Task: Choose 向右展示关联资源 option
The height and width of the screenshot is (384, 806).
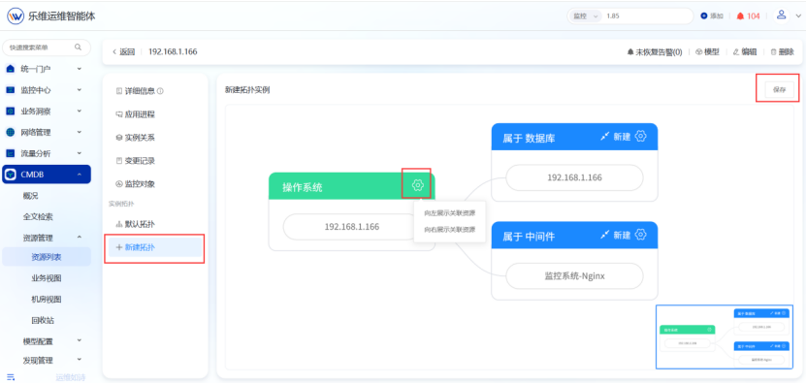Action: coord(449,229)
